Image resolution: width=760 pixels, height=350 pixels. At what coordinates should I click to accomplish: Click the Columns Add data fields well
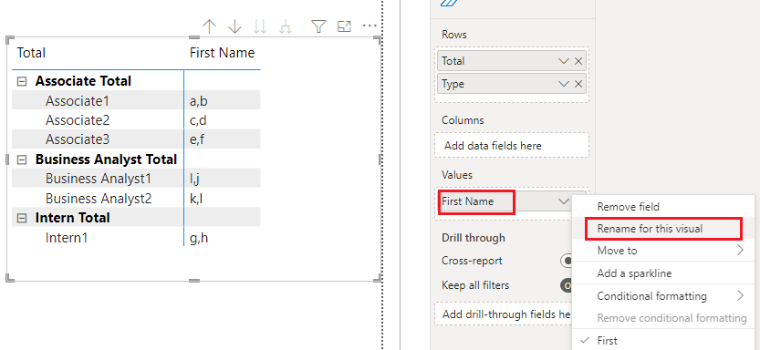[512, 145]
